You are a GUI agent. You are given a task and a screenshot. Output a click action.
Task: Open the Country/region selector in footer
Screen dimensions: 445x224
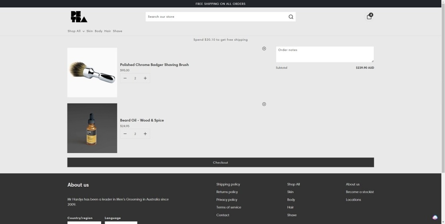tap(84, 222)
